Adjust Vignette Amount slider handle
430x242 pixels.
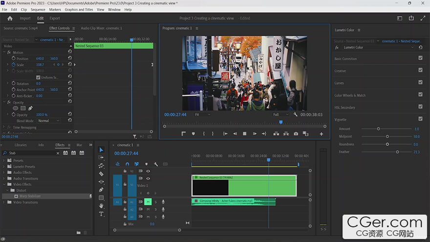click(x=378, y=129)
